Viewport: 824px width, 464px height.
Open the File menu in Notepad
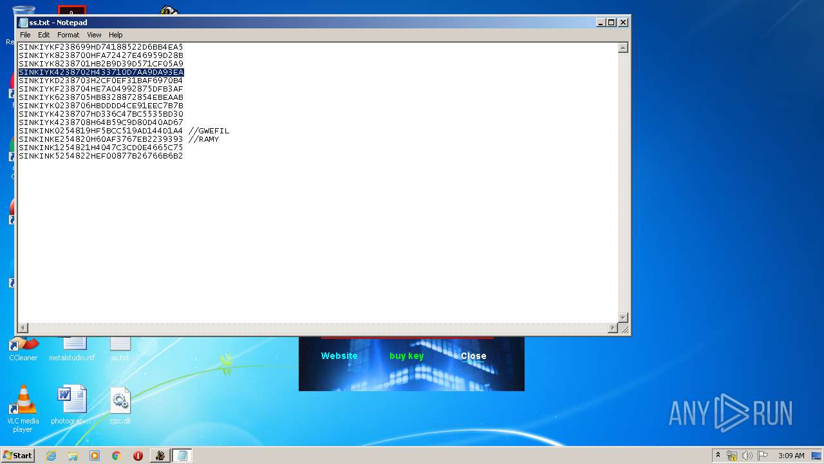coord(25,35)
